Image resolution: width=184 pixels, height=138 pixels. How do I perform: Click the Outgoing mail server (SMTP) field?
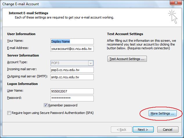click(x=72, y=77)
